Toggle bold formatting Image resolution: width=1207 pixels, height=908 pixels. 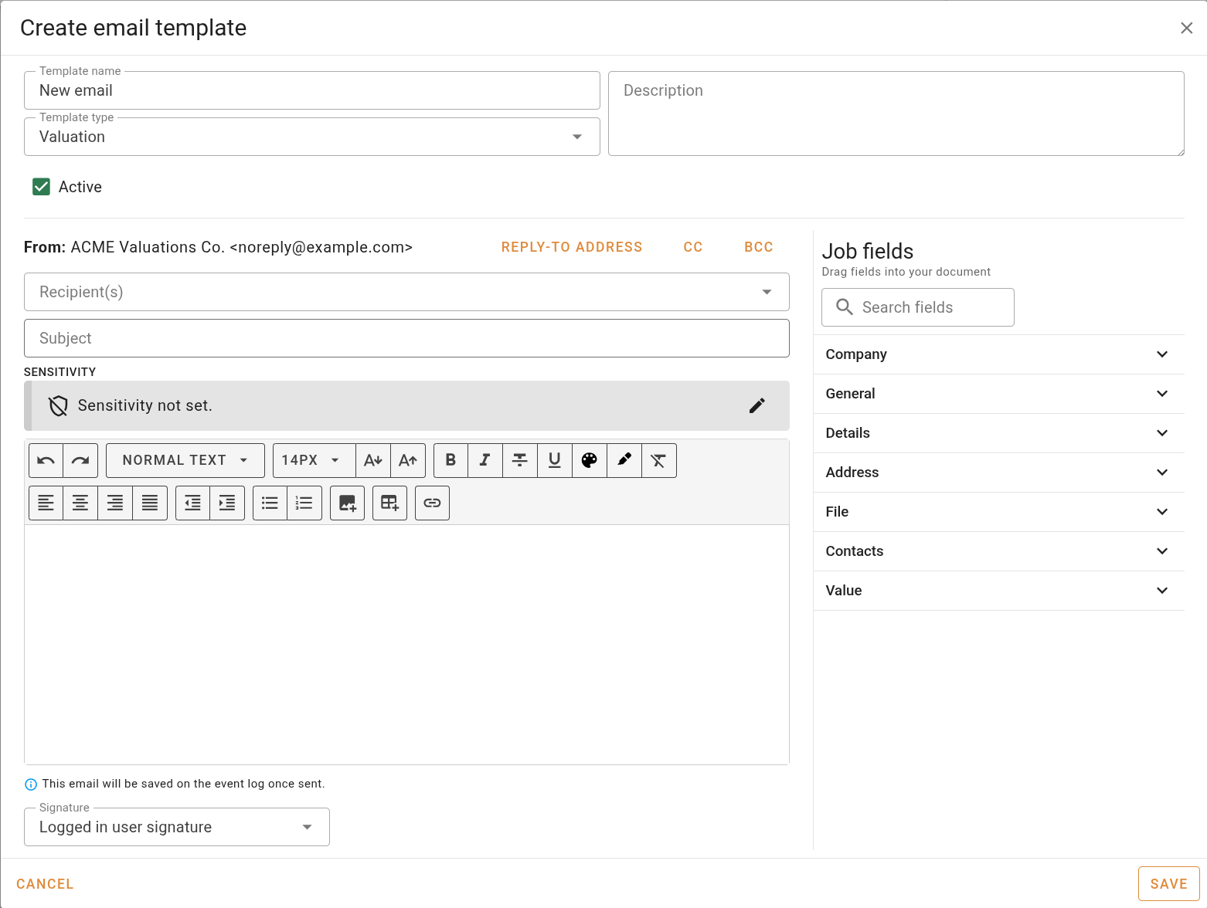pos(450,460)
